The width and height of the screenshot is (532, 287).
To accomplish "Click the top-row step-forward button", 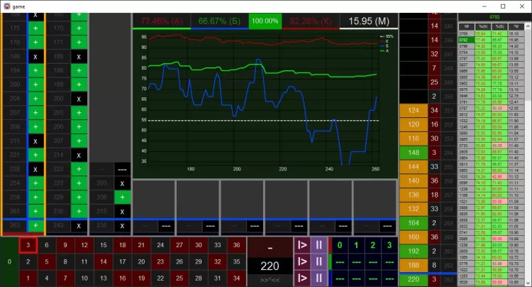I will 300,245.
